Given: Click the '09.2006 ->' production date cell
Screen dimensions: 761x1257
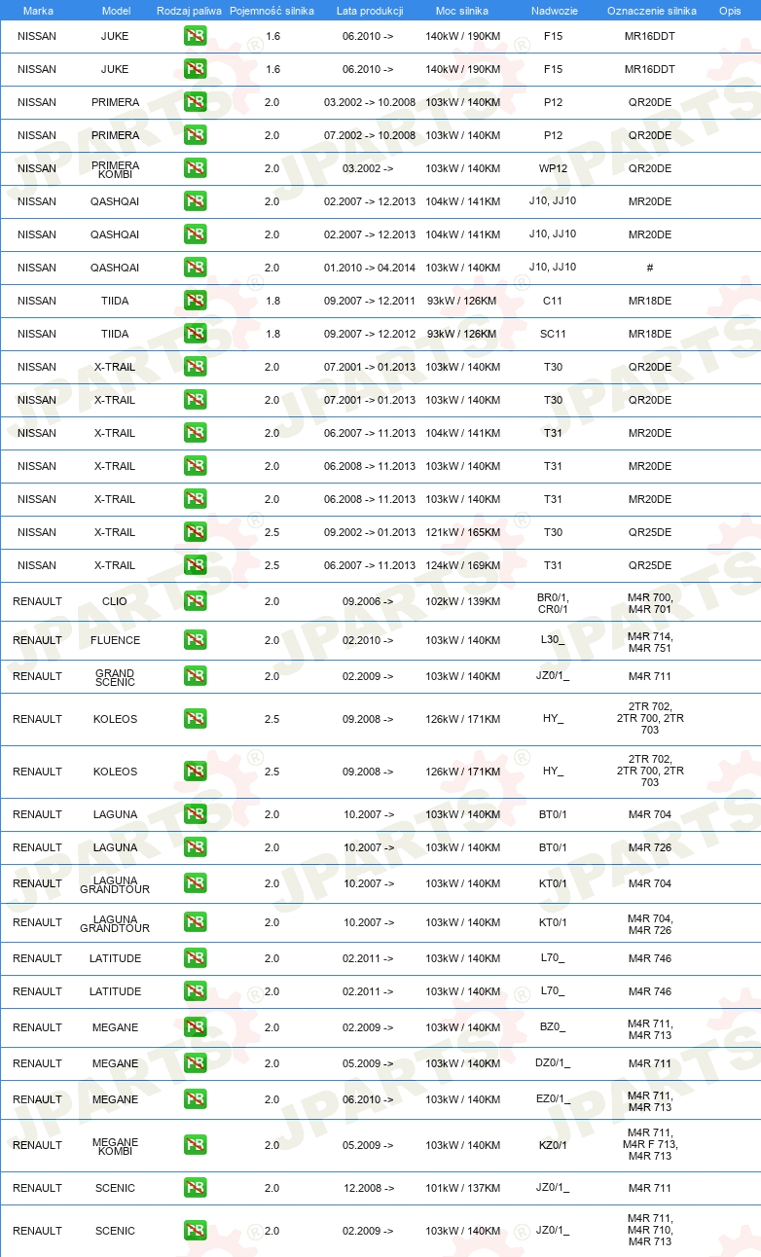Looking at the screenshot, I should click(368, 601).
